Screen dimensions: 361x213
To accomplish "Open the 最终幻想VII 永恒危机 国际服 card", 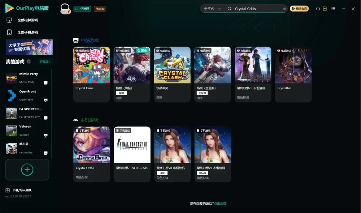I will pyautogui.click(x=213, y=154).
